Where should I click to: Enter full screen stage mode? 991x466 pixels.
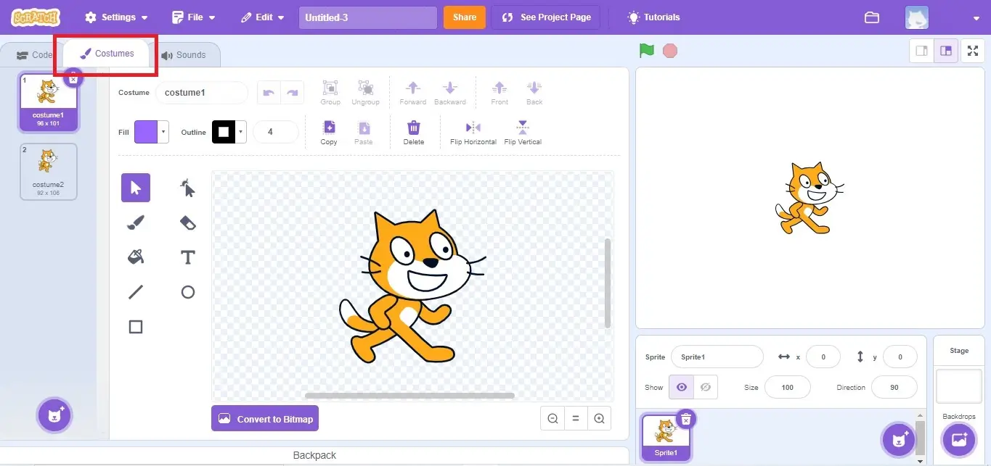973,51
